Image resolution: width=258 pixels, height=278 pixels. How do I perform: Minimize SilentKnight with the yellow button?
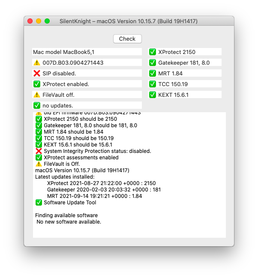(39, 21)
